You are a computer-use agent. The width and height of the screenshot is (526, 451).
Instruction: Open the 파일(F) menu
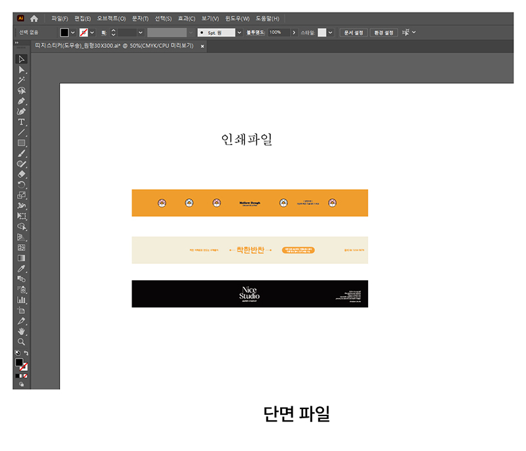[x=60, y=18]
